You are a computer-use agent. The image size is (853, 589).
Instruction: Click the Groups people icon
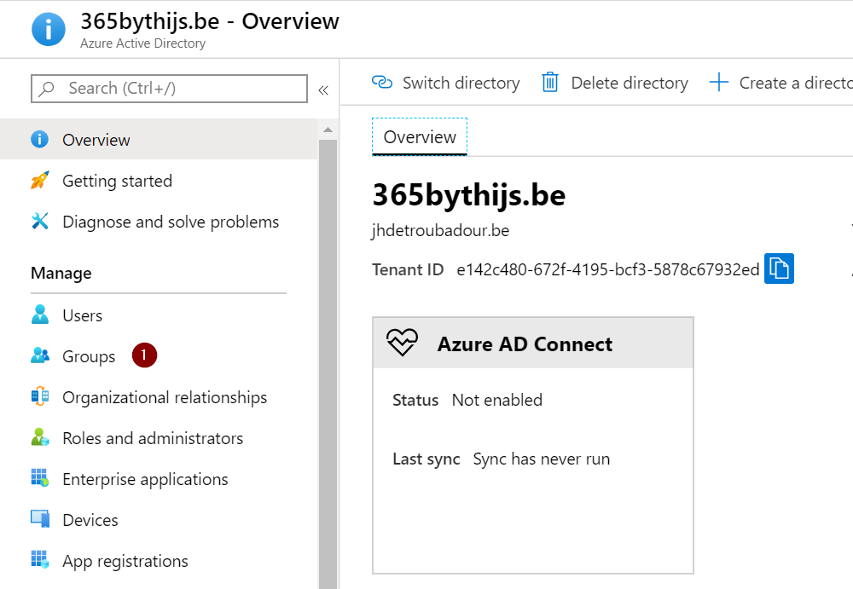click(x=40, y=355)
